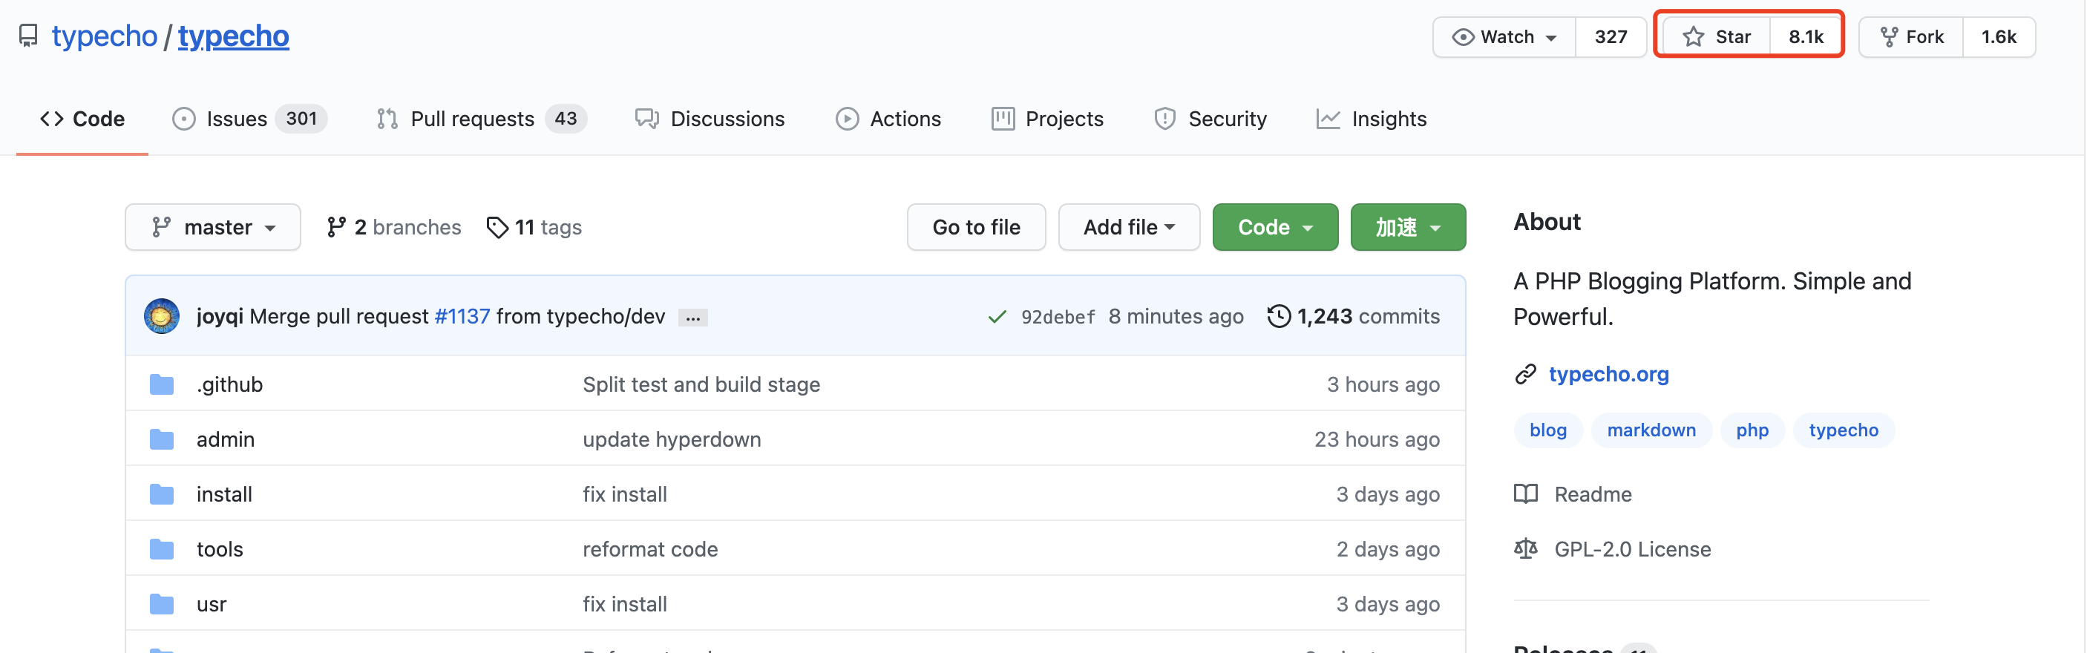Click the .github folder icon

[x=162, y=384]
